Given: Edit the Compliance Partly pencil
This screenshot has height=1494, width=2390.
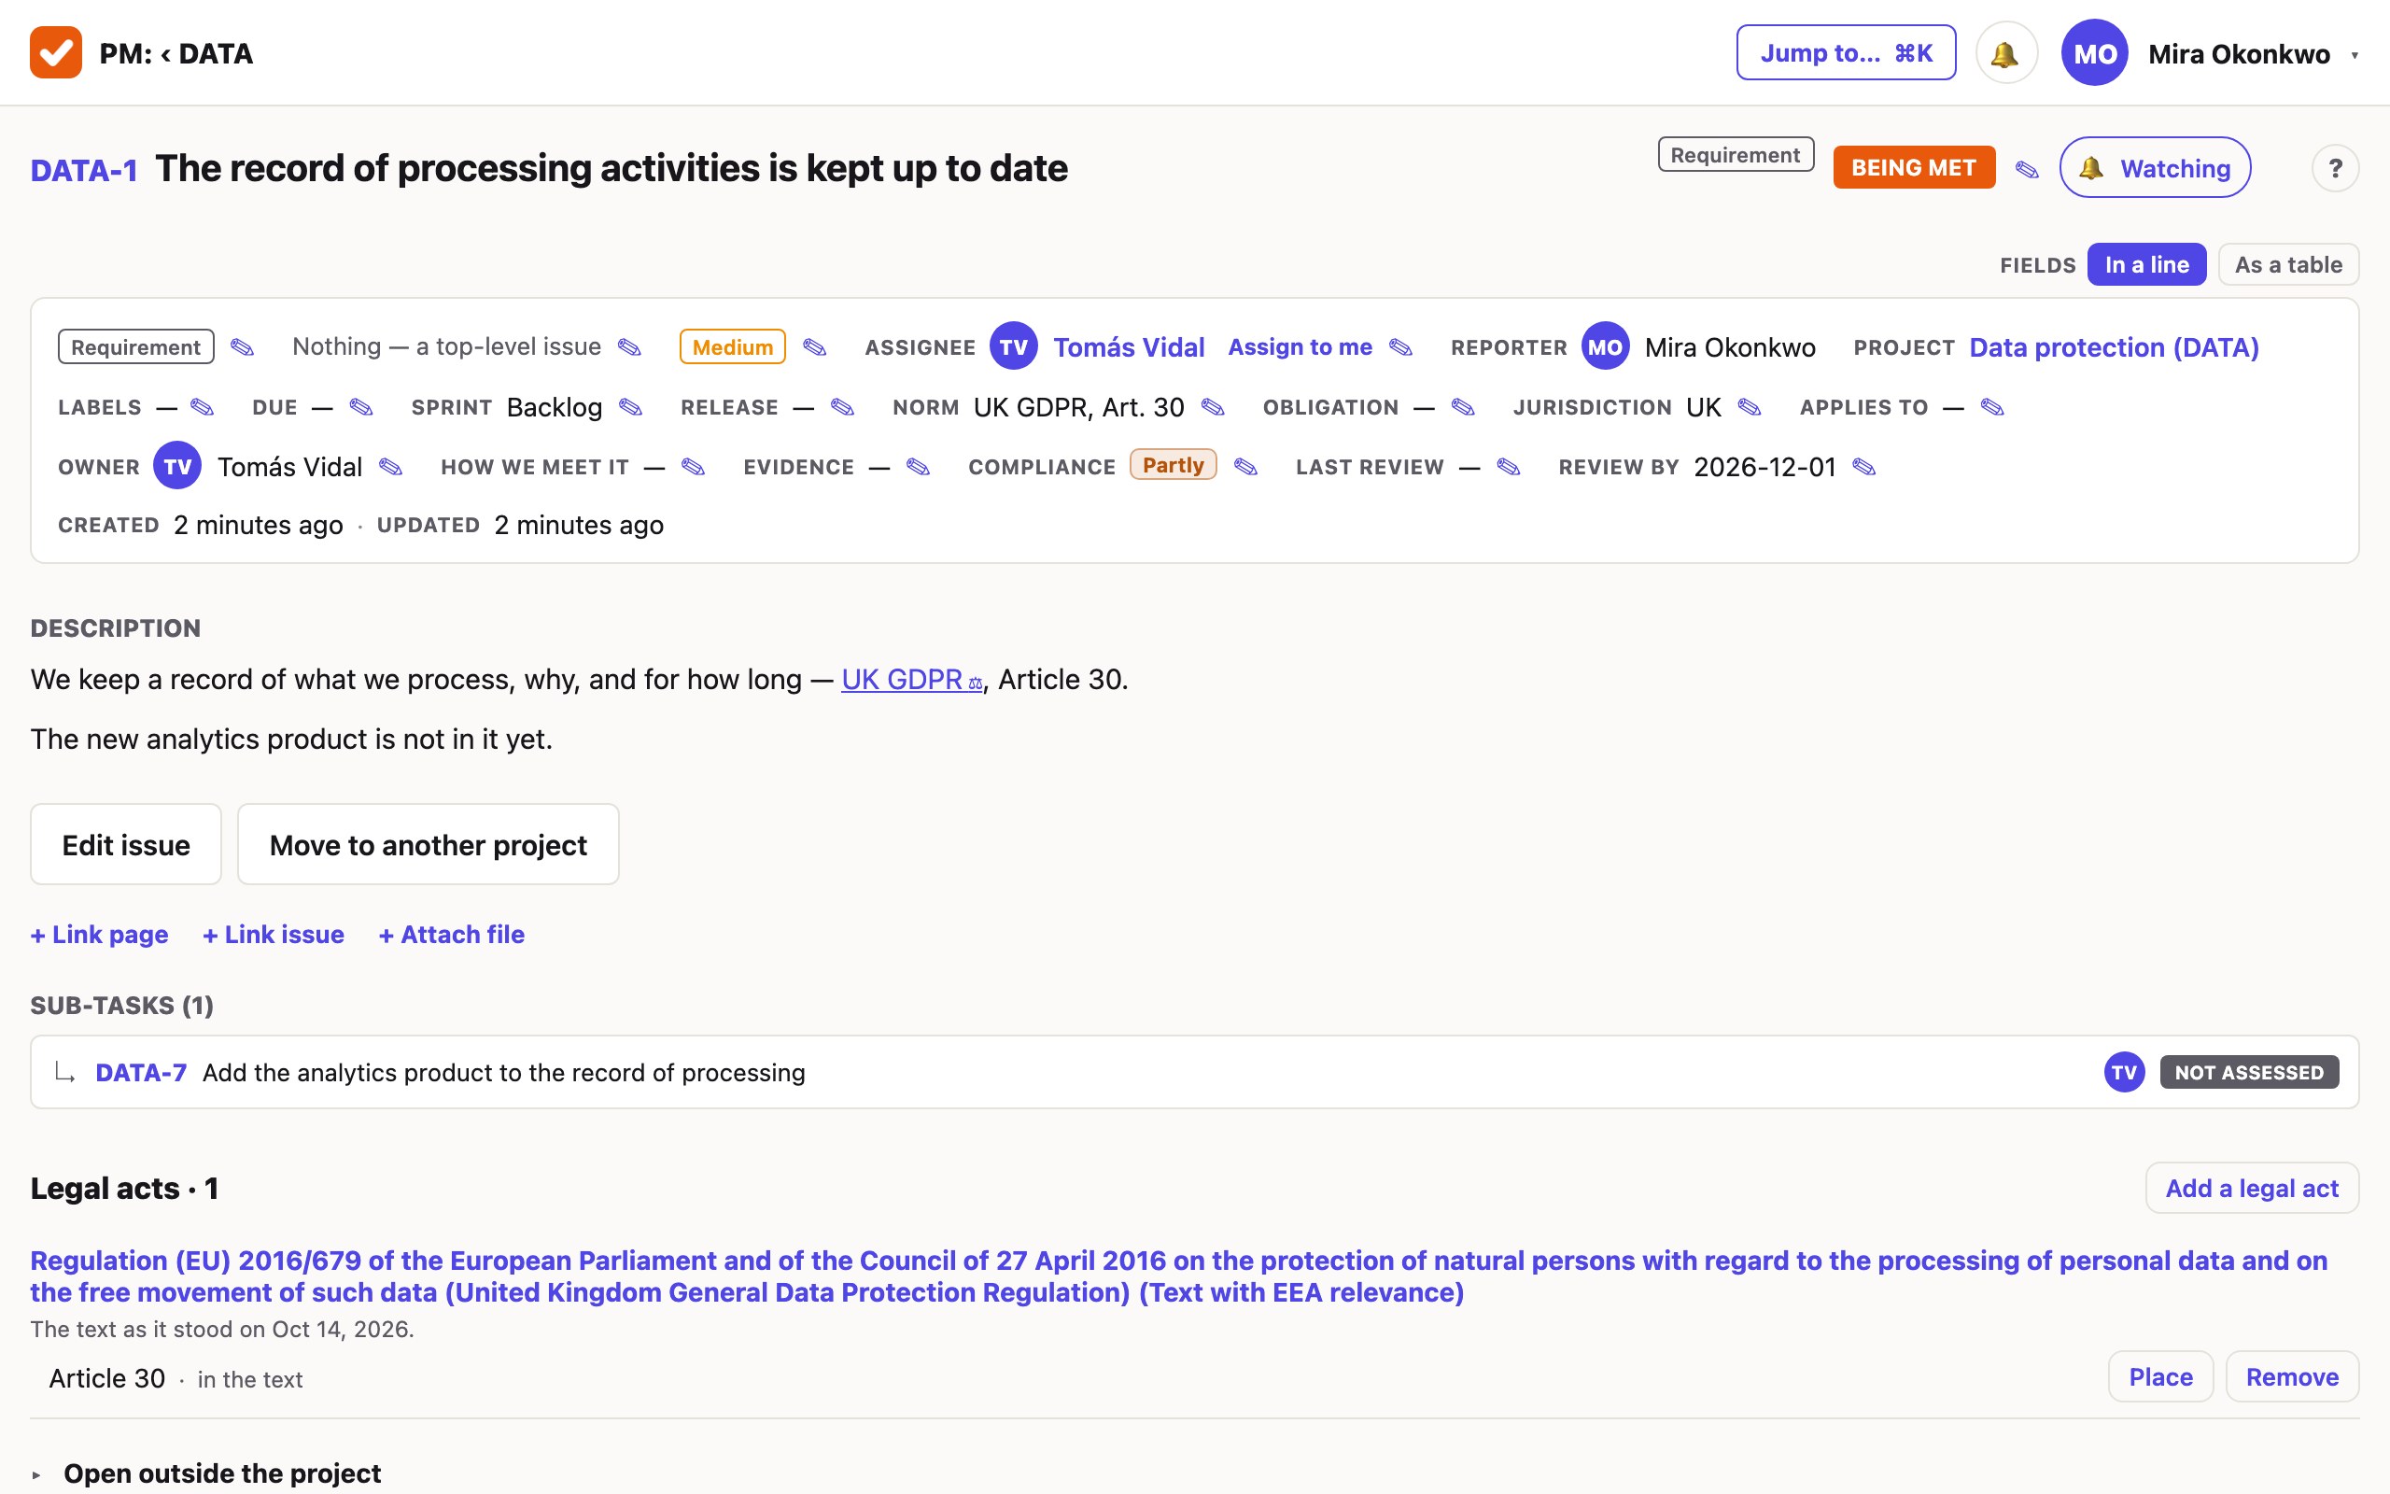Looking at the screenshot, I should pyautogui.click(x=1245, y=466).
